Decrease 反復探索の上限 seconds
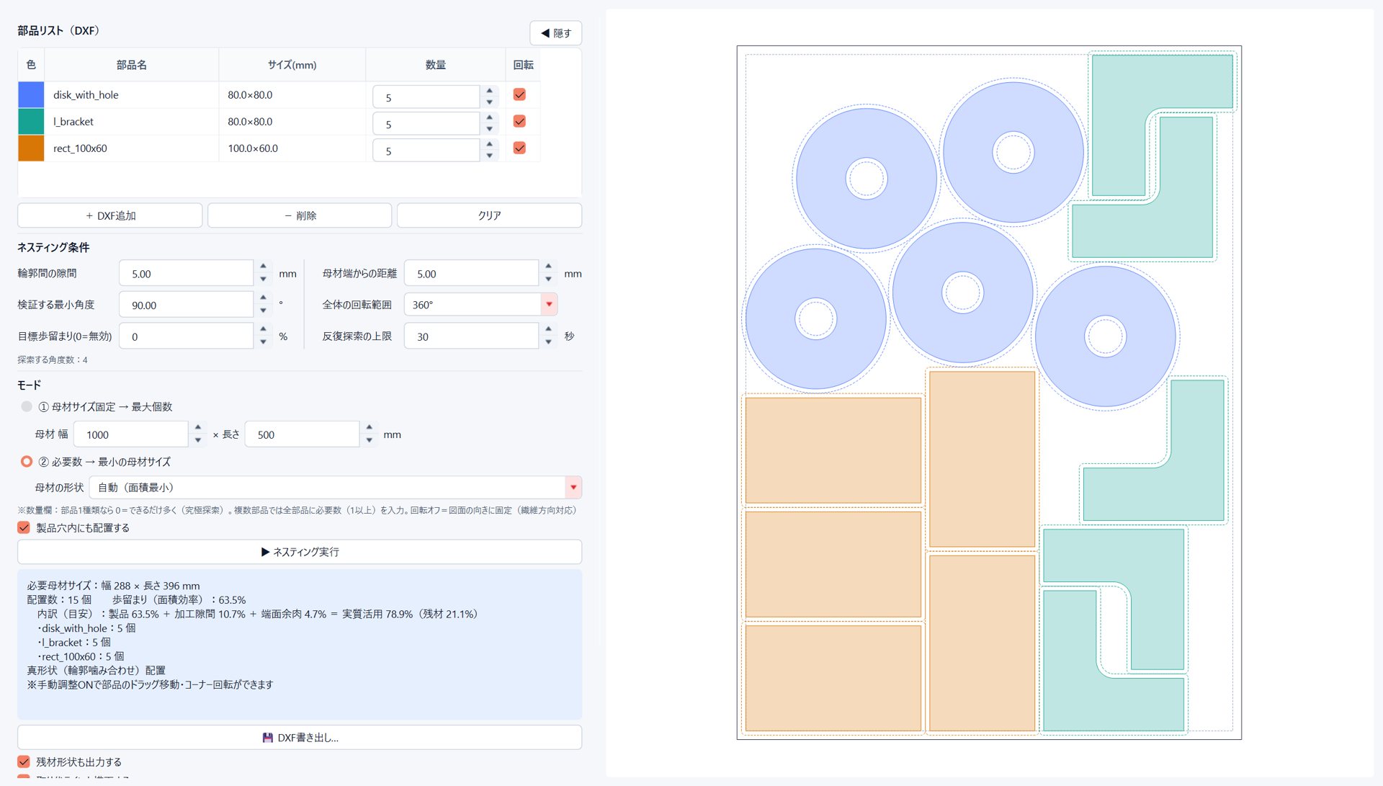 (549, 341)
